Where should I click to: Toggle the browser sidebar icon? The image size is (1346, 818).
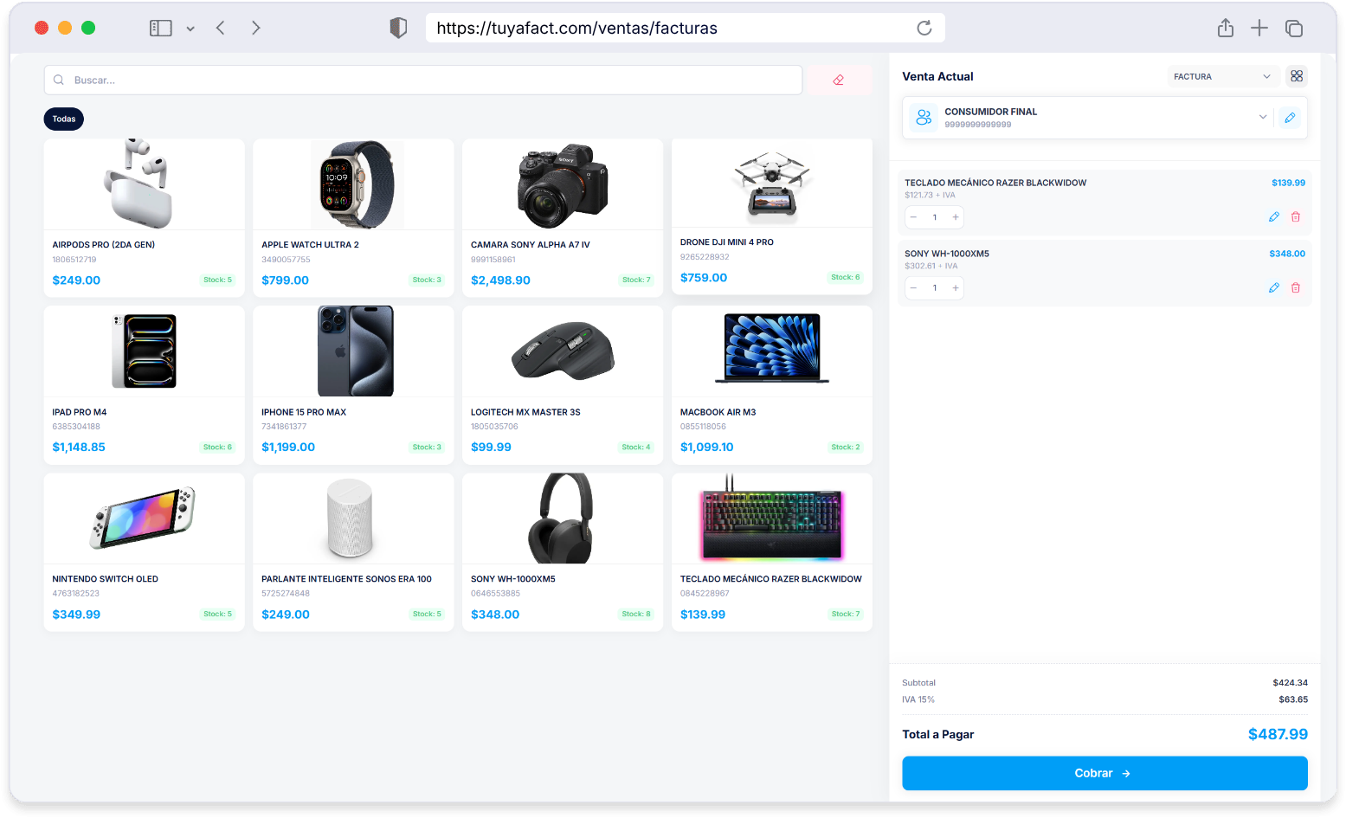click(161, 28)
